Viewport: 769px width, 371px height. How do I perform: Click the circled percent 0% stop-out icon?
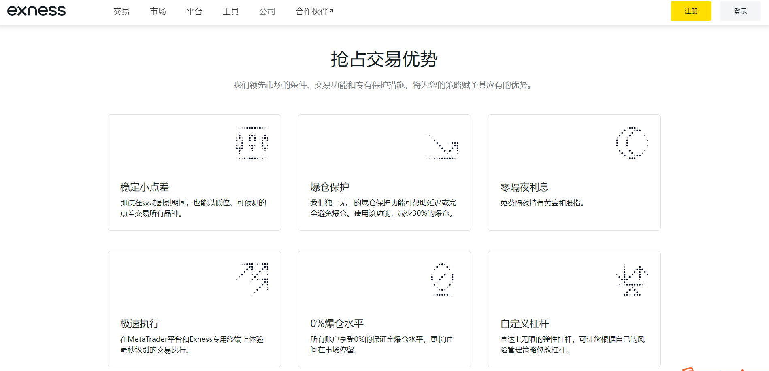coord(442,279)
